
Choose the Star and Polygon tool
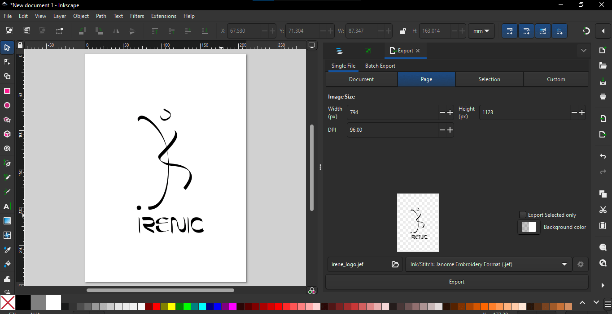point(7,120)
